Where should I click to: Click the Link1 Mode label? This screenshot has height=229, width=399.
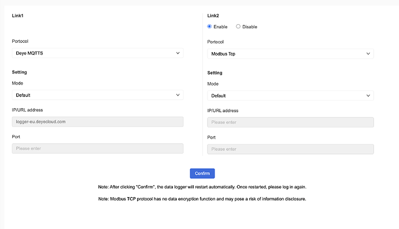click(x=17, y=83)
